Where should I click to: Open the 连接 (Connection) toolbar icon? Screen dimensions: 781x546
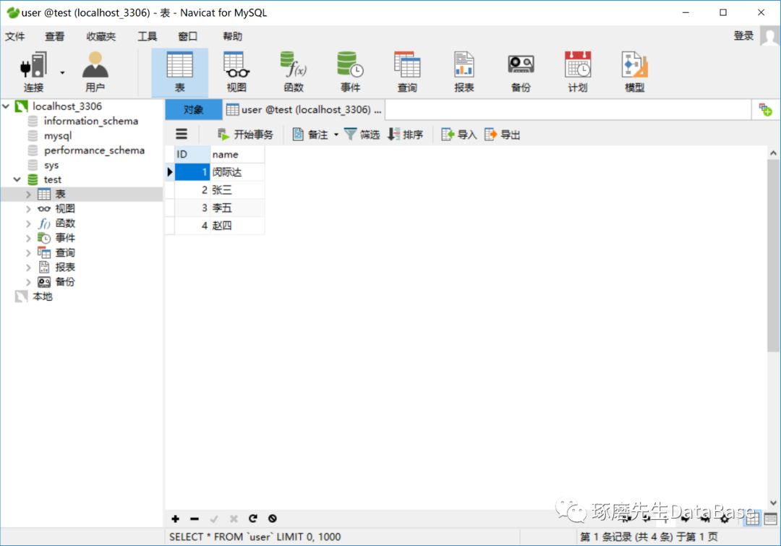[x=33, y=72]
